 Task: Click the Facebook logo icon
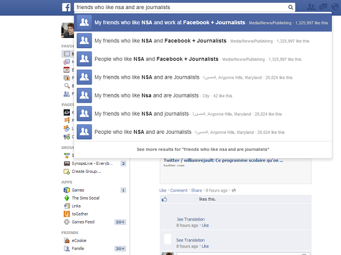click(x=66, y=7)
